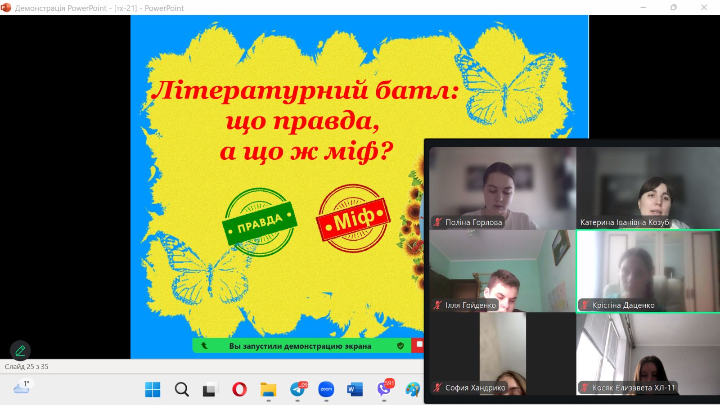Open the Windows Start menu
The width and height of the screenshot is (720, 405).
153,389
